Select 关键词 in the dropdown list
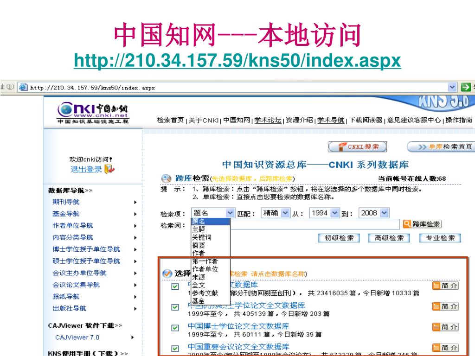This screenshot has height=356, width=475. pyautogui.click(x=211, y=237)
